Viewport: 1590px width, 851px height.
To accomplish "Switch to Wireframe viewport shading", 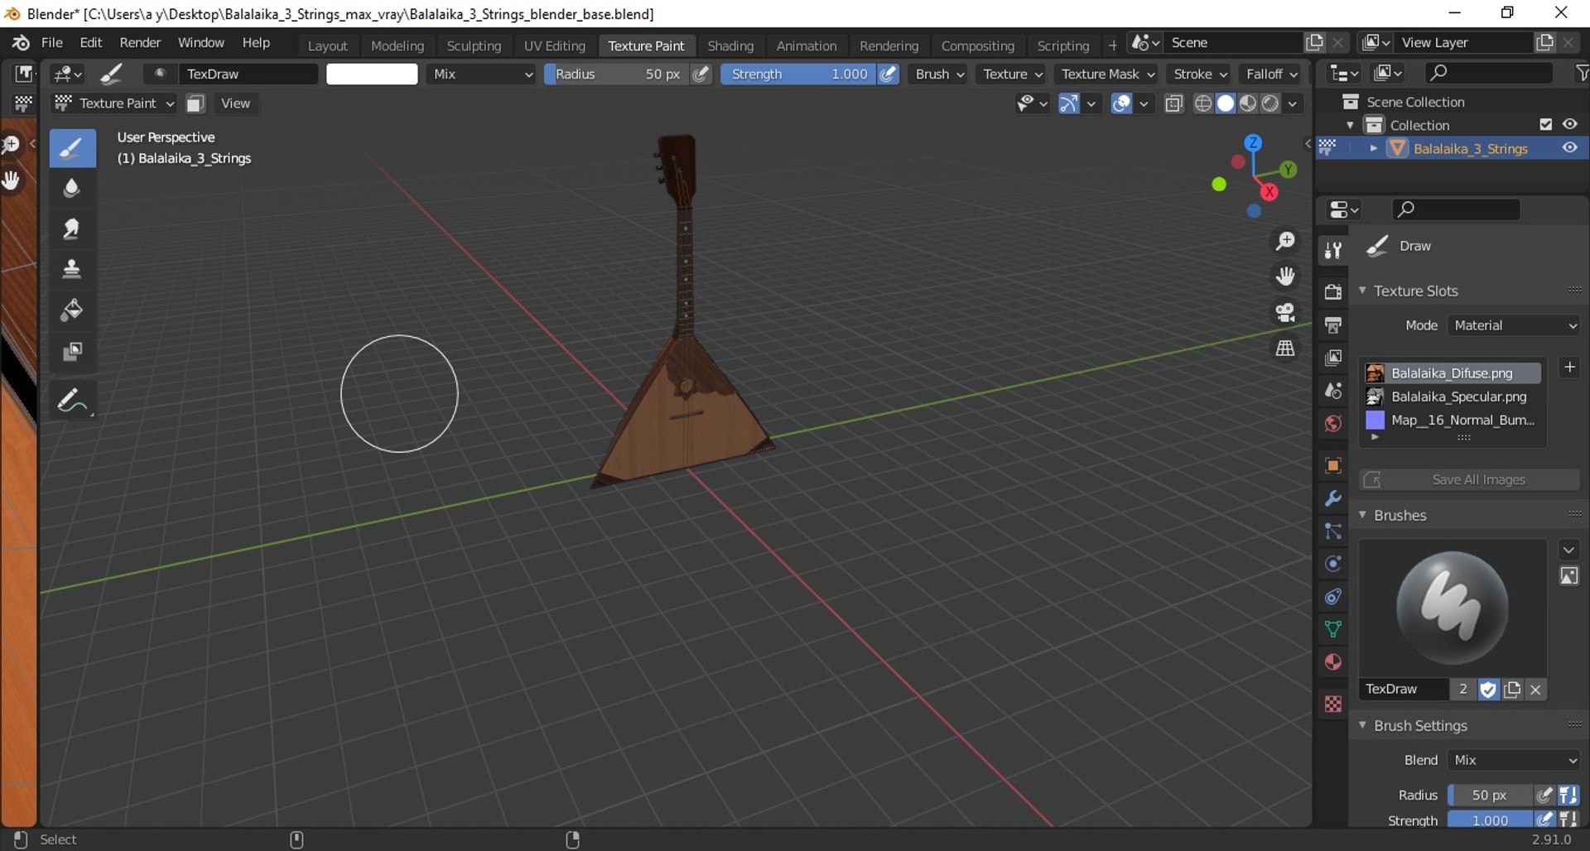I will (1203, 103).
